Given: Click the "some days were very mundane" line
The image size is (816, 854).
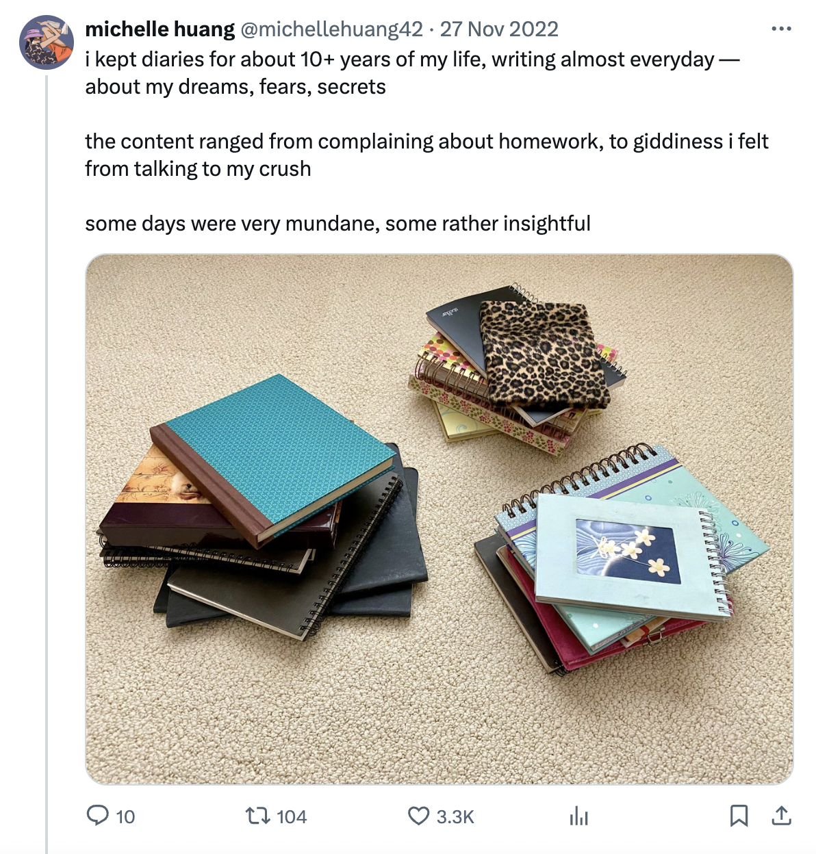Looking at the screenshot, I should (337, 224).
